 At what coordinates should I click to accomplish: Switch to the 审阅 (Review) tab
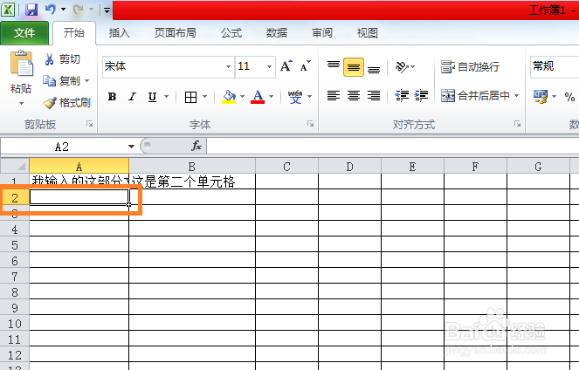322,33
